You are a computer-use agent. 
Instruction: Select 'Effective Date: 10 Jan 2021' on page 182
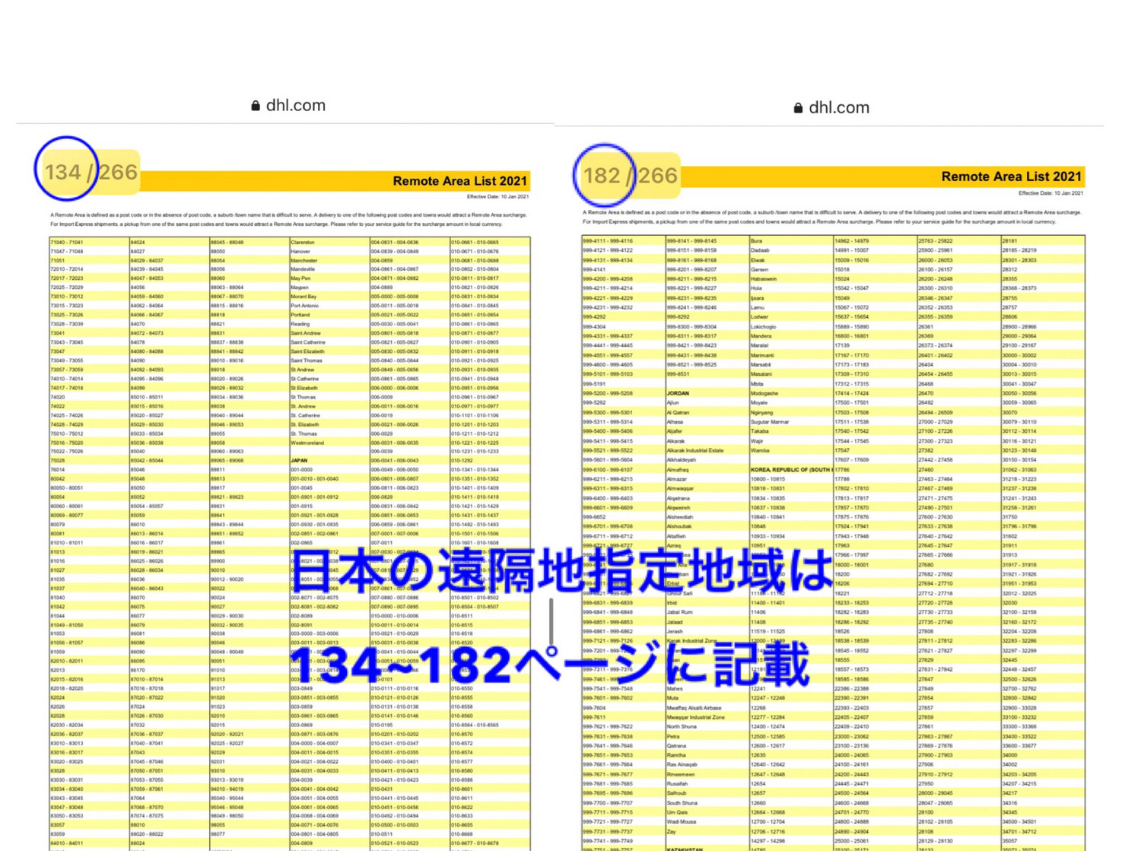pyautogui.click(x=1050, y=193)
